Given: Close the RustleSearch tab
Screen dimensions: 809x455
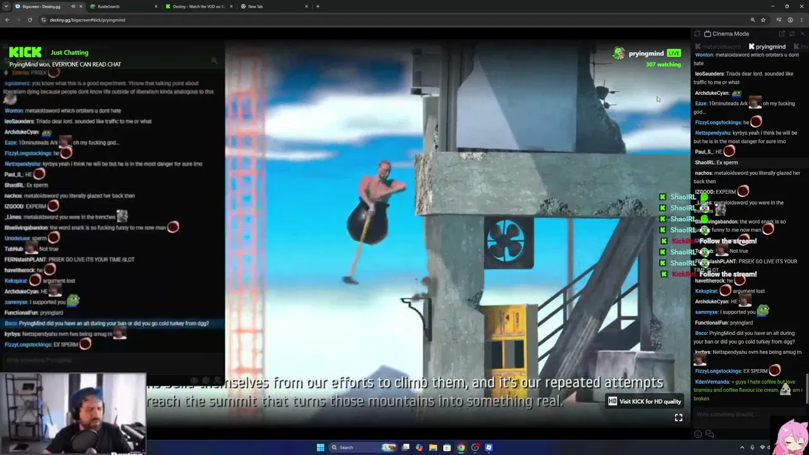Looking at the screenshot, I should click(x=156, y=6).
